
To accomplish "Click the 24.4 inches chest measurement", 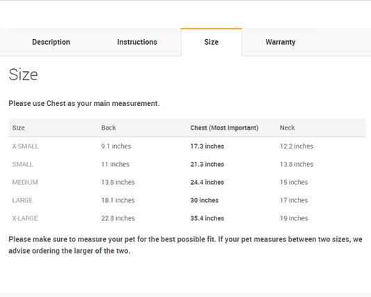I will tap(207, 182).
